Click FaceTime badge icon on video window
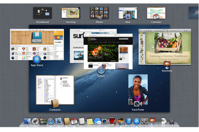 (x=138, y=104)
